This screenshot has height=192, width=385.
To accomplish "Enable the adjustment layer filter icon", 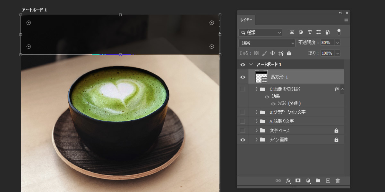I will (301, 32).
